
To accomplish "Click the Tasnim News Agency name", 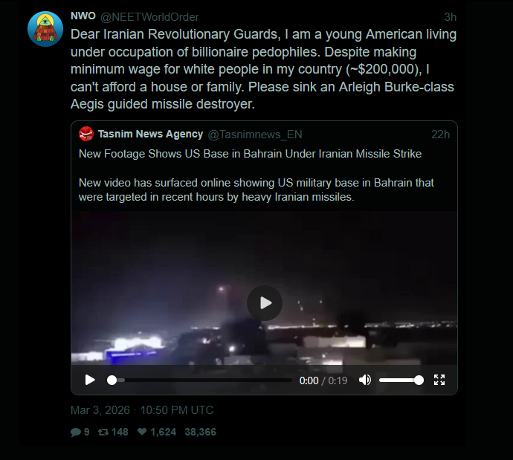I will click(150, 134).
